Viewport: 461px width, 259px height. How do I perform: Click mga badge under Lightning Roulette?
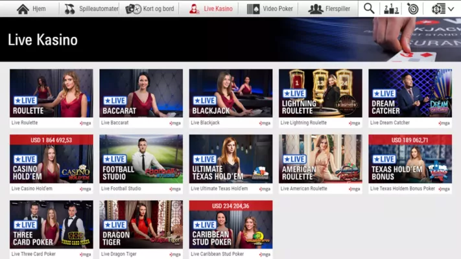click(354, 123)
